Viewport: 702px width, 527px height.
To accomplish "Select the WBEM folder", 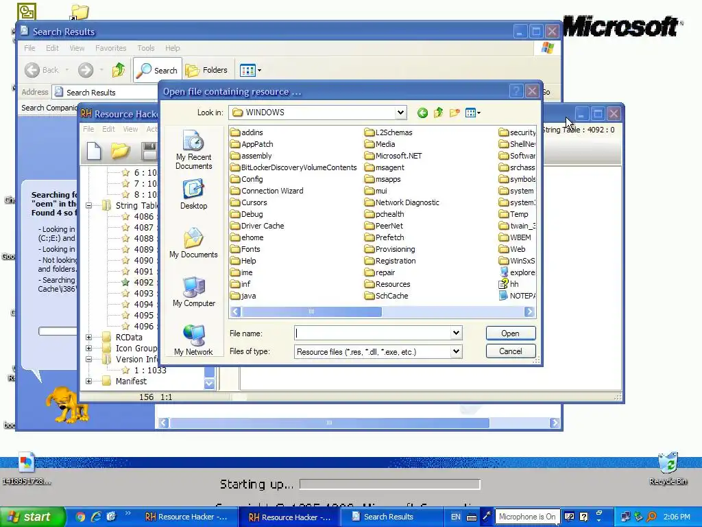I will [x=515, y=237].
